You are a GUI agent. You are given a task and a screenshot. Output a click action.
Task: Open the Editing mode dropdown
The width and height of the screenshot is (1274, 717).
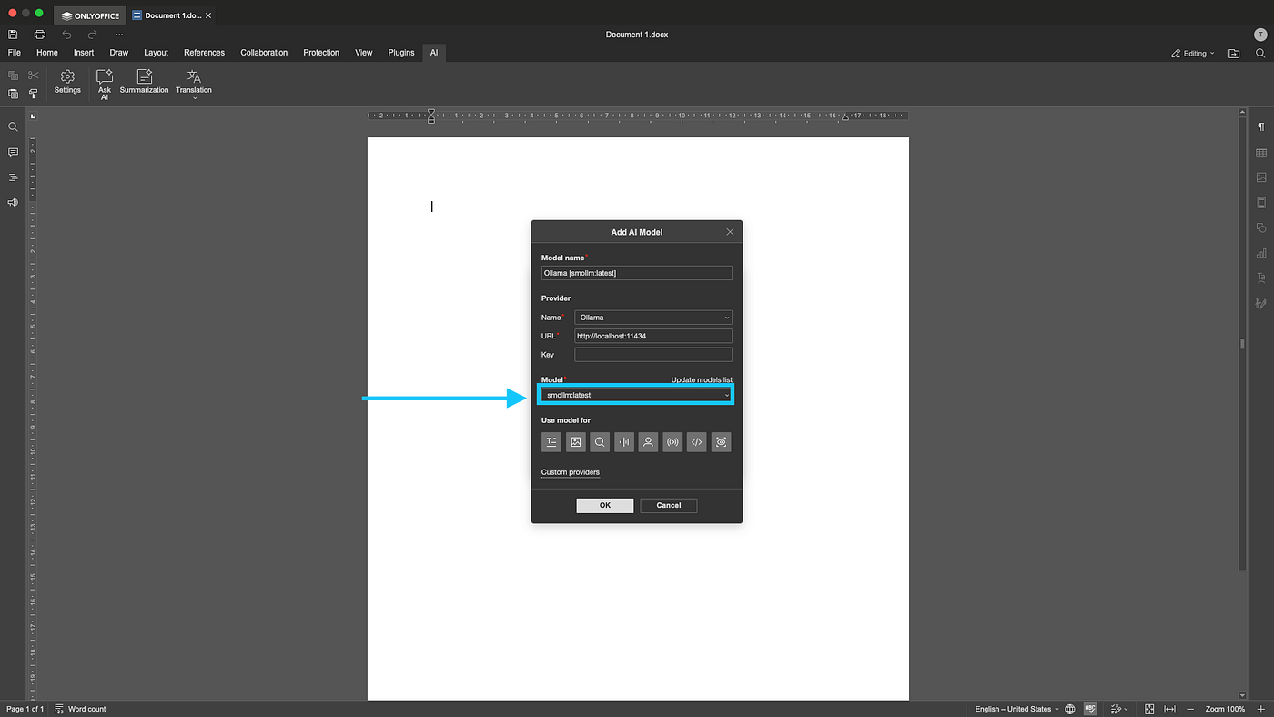(x=1192, y=54)
